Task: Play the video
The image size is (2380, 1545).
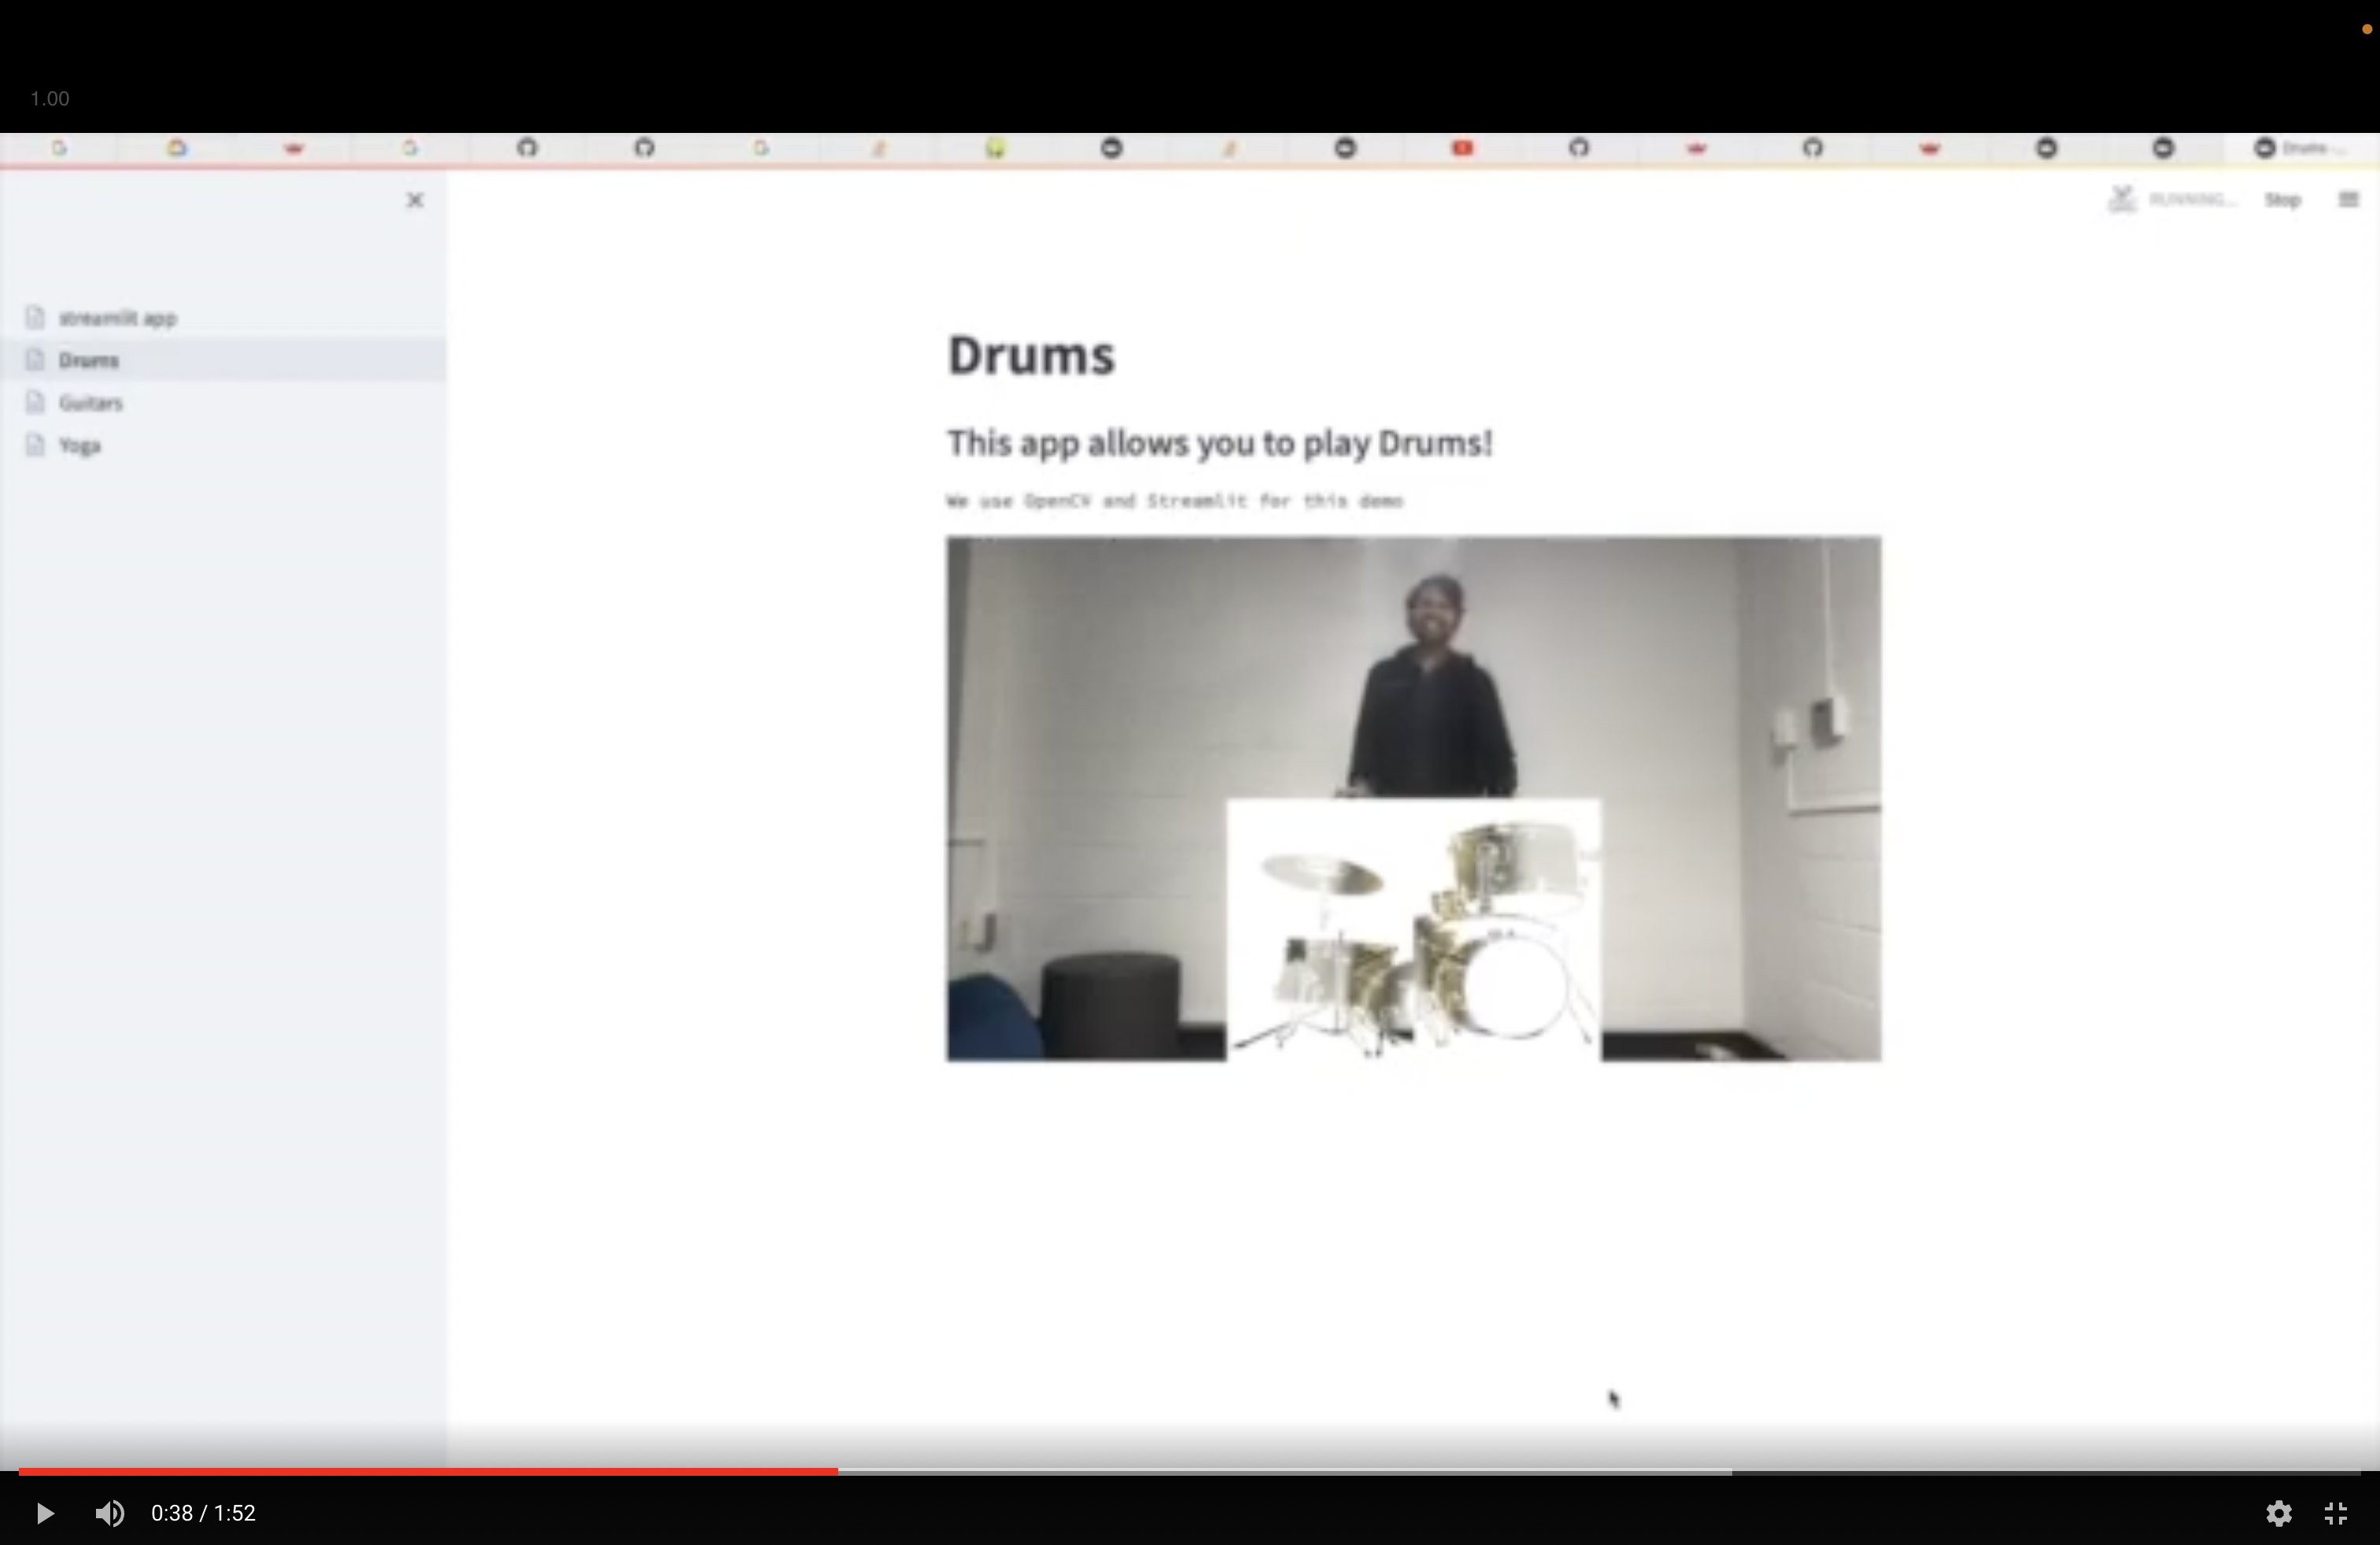Action: (x=44, y=1513)
